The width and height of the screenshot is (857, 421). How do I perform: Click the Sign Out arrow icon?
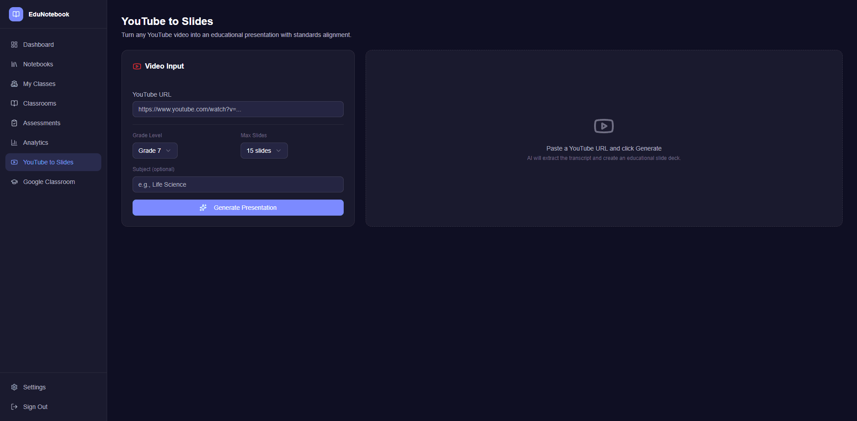14,407
